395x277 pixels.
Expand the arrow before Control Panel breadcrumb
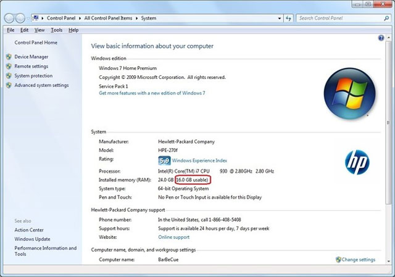click(x=43, y=18)
